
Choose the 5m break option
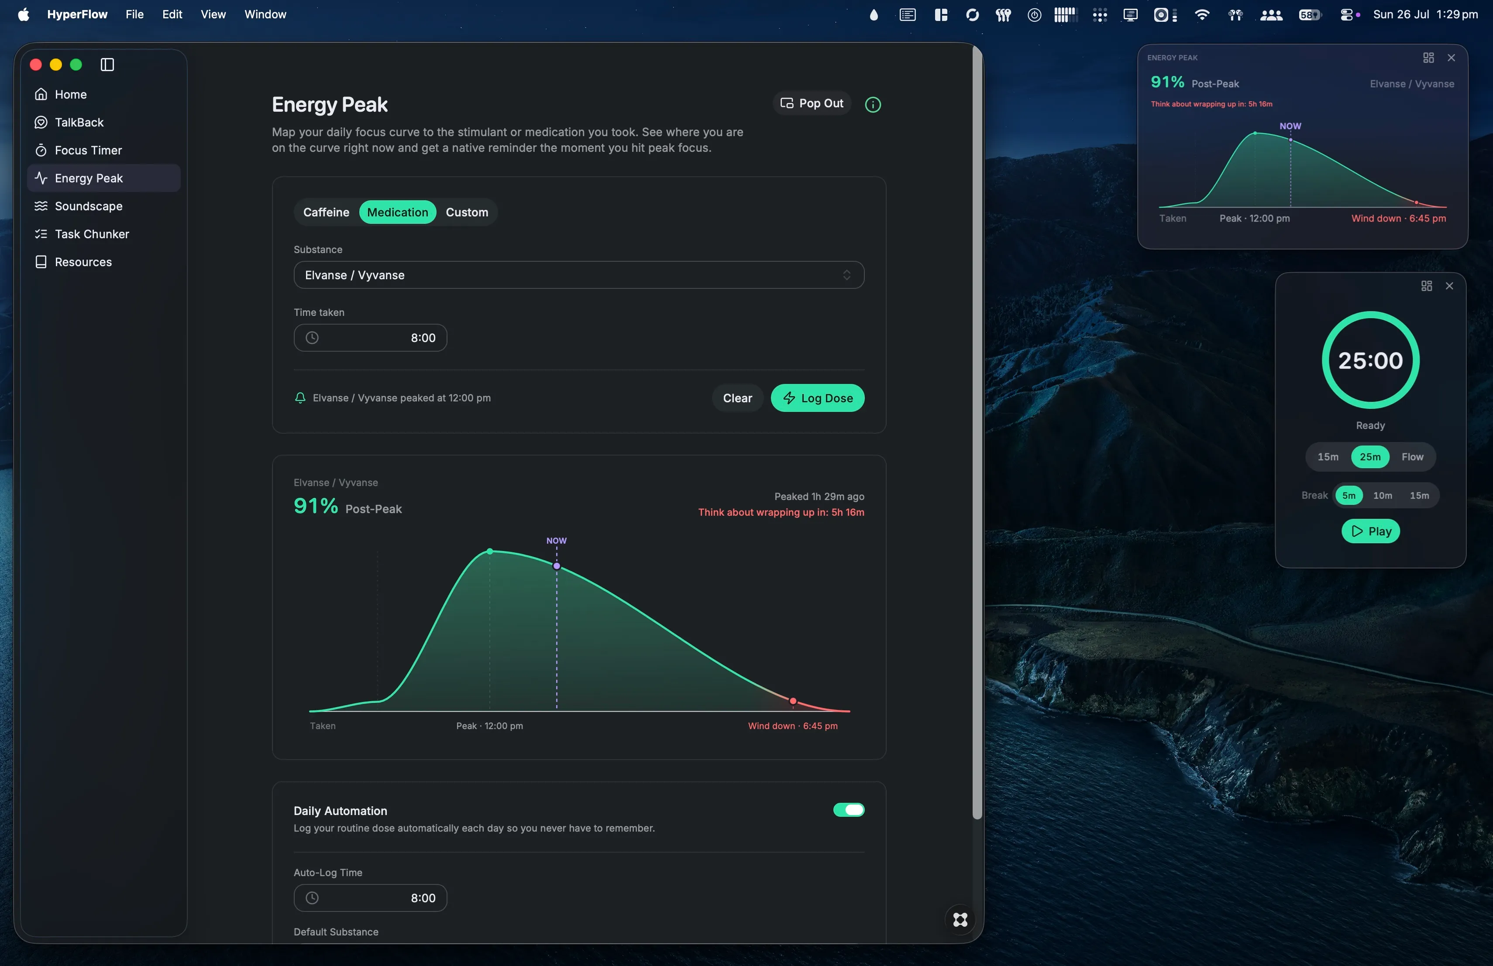coord(1349,495)
